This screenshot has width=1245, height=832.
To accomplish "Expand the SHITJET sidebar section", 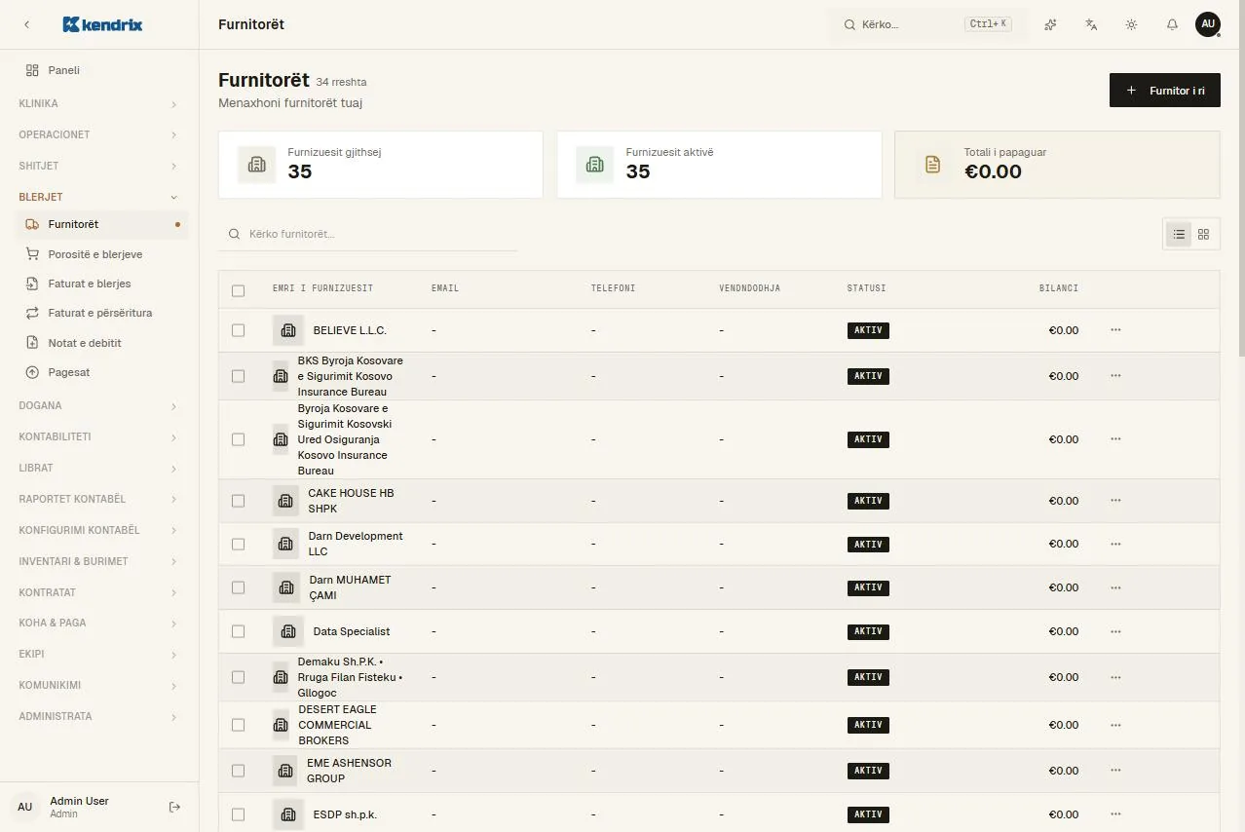I will pos(98,166).
